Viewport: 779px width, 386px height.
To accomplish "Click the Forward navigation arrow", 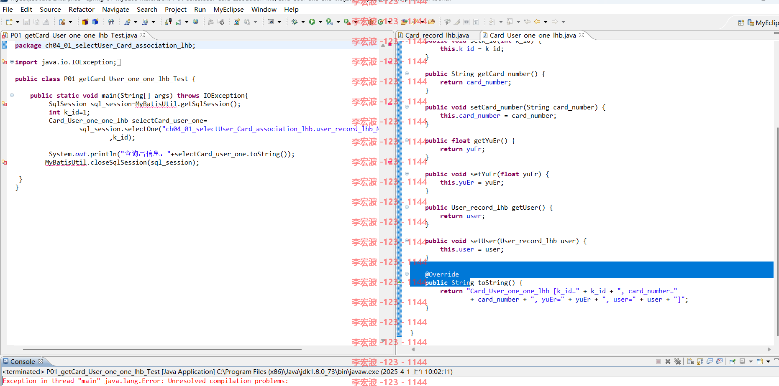I will 555,22.
